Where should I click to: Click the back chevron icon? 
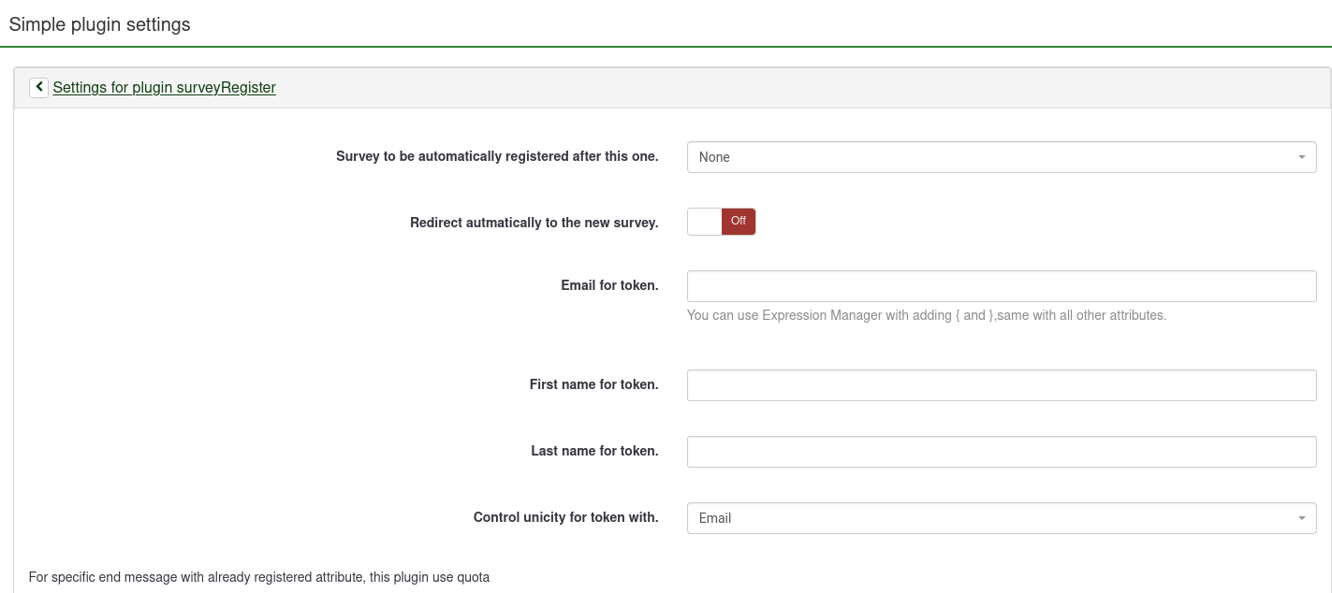[38, 87]
